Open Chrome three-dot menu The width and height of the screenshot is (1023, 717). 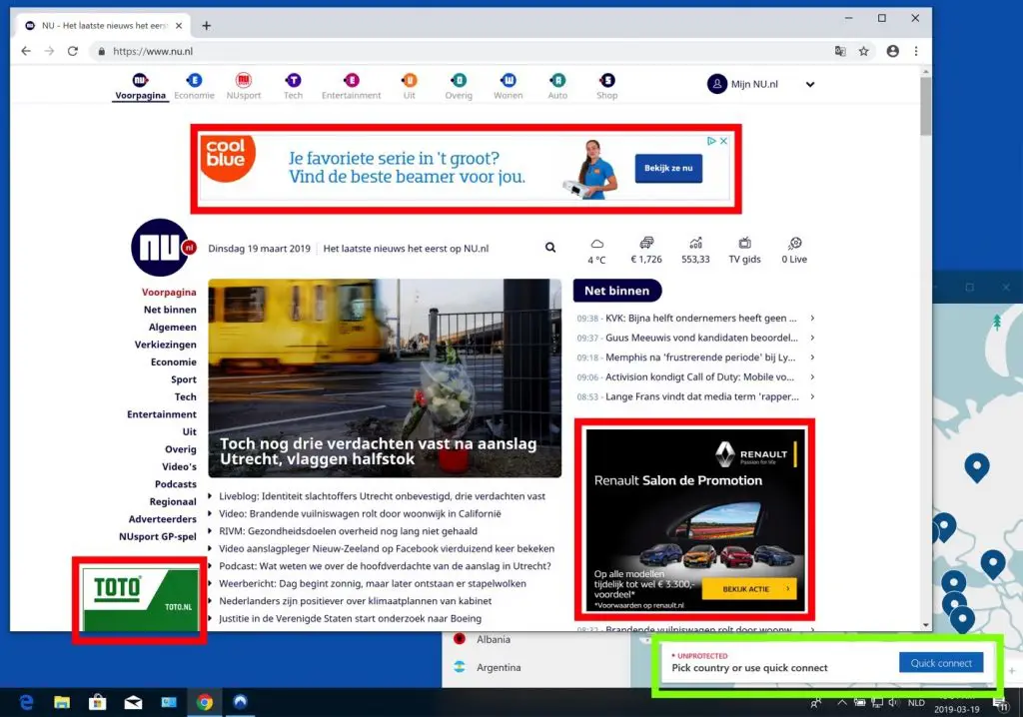[916, 51]
